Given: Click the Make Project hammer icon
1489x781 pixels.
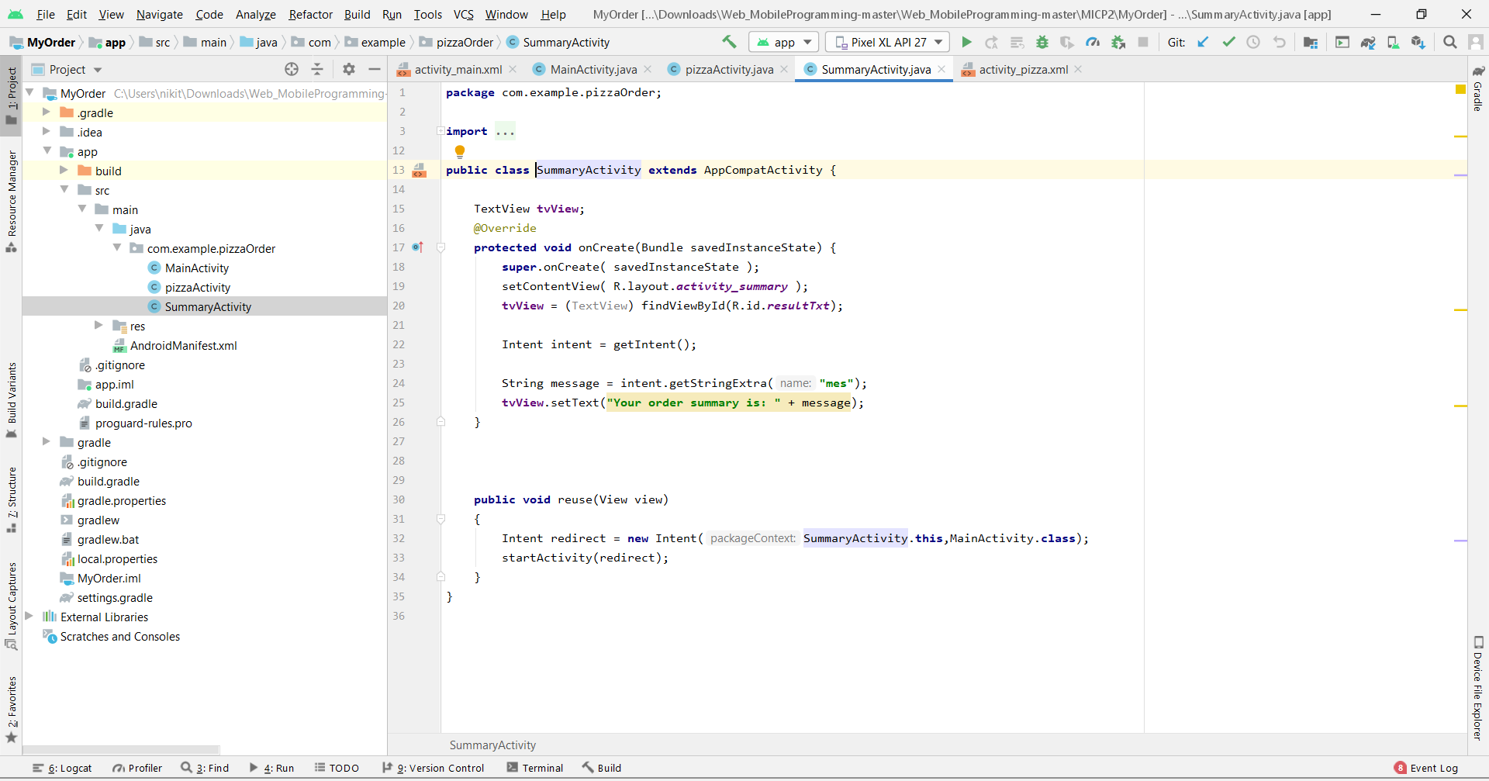Looking at the screenshot, I should coord(729,42).
